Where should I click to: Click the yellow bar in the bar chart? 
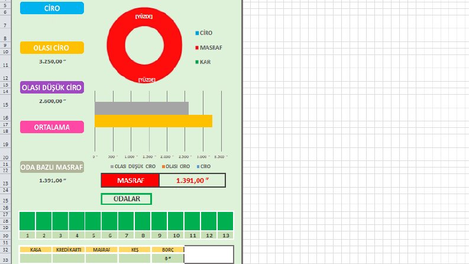tap(153, 121)
